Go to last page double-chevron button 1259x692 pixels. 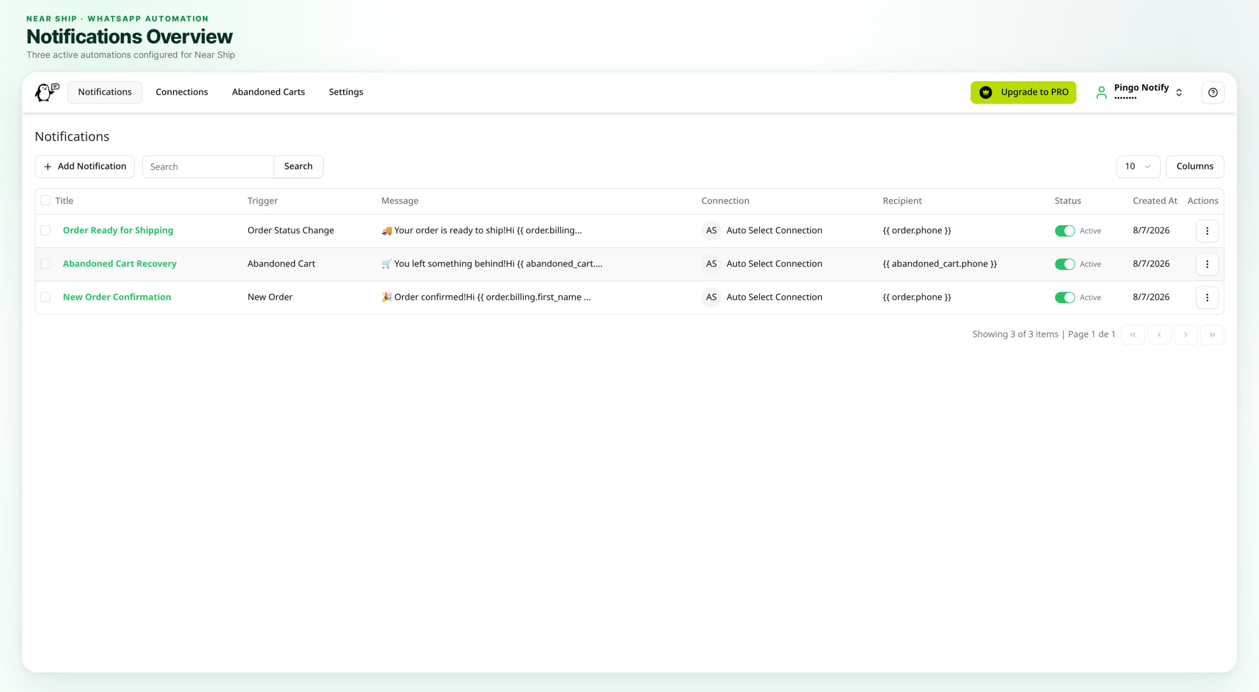tap(1212, 335)
